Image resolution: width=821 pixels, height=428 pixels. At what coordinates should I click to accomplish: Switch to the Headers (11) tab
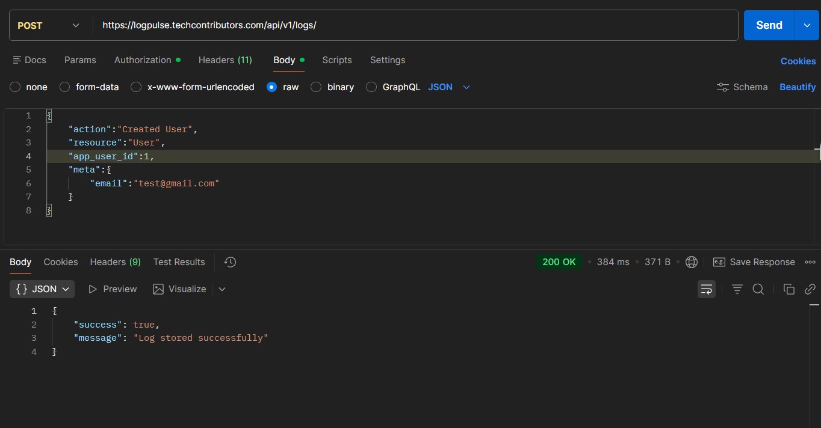[225, 60]
